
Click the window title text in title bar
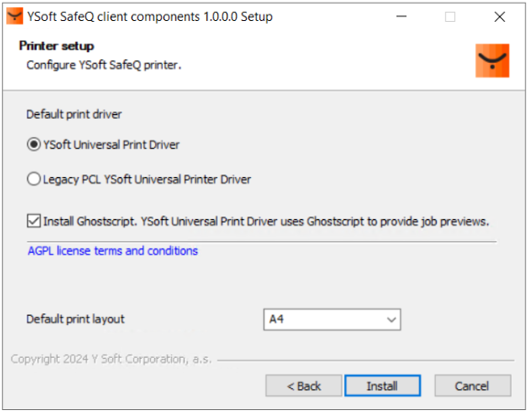(150, 16)
